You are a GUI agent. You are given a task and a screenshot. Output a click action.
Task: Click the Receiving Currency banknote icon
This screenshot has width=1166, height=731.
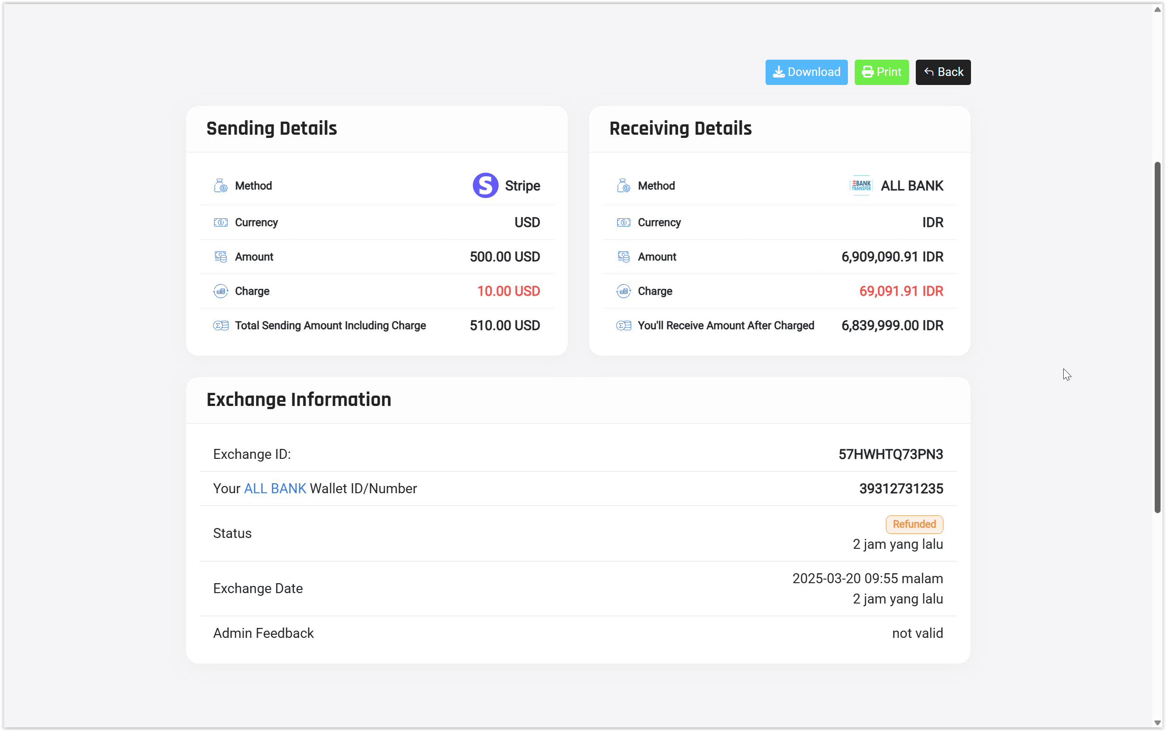point(623,222)
